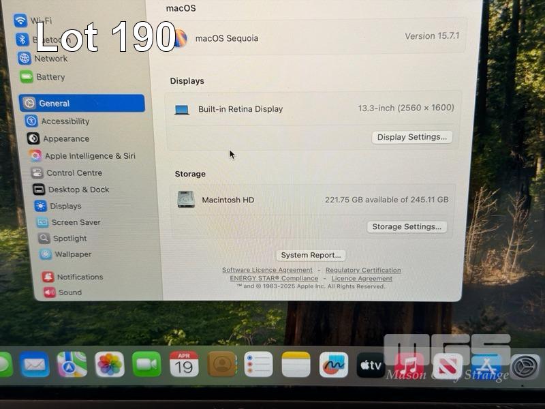This screenshot has height=409, width=545.
Task: Click the Built-in Retina Display row
Action: point(314,109)
